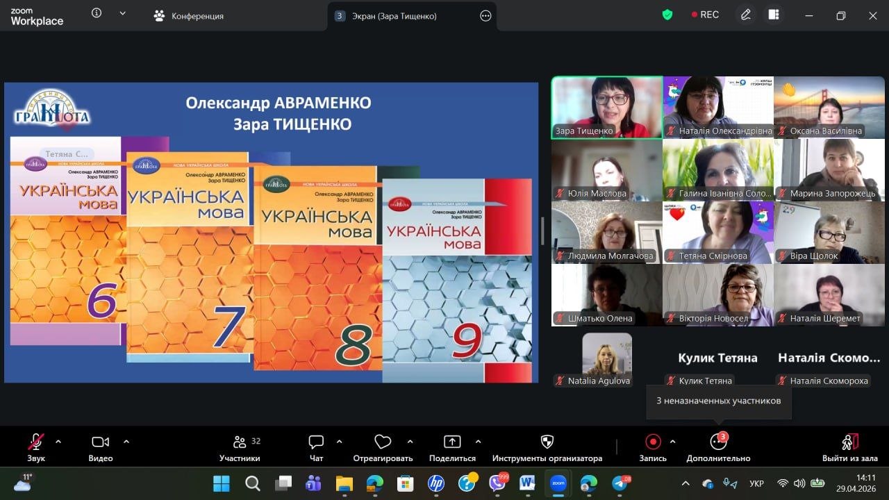Open more options on the Экран tab
Image resolution: width=889 pixels, height=500 pixels.
click(485, 16)
